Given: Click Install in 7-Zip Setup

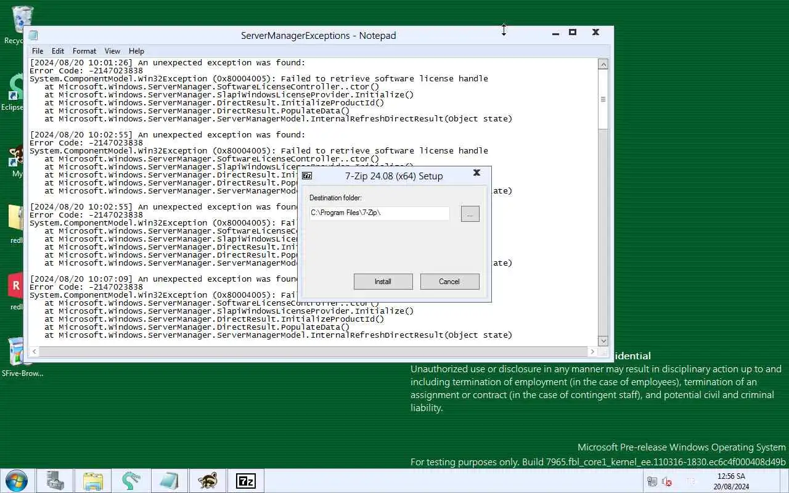Looking at the screenshot, I should 383,282.
